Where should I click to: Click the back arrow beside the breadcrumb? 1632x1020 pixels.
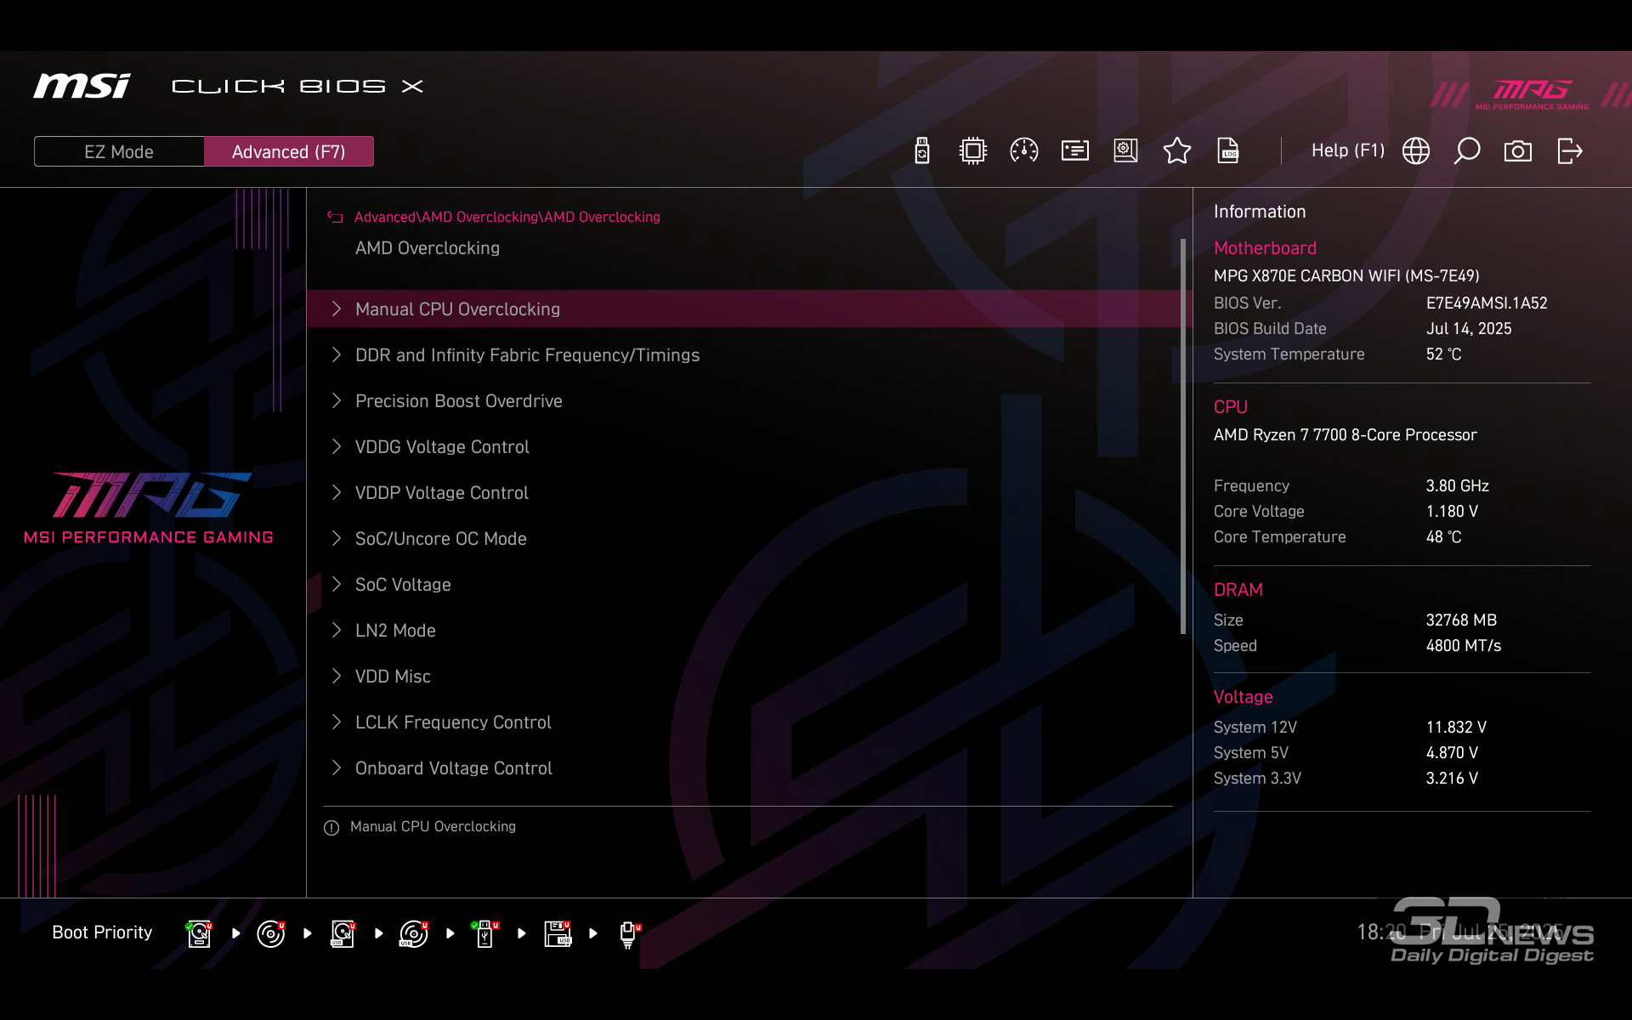pyautogui.click(x=335, y=218)
